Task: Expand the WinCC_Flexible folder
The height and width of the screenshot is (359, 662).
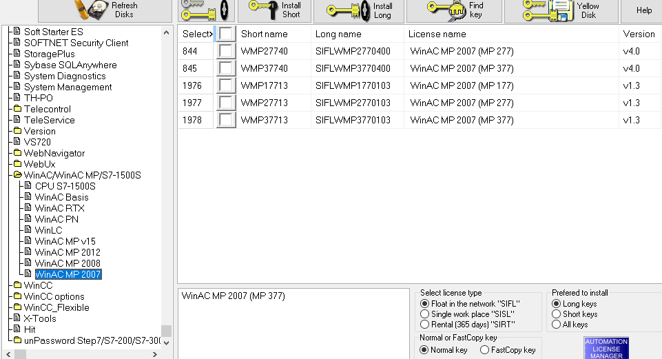Action: 17,307
